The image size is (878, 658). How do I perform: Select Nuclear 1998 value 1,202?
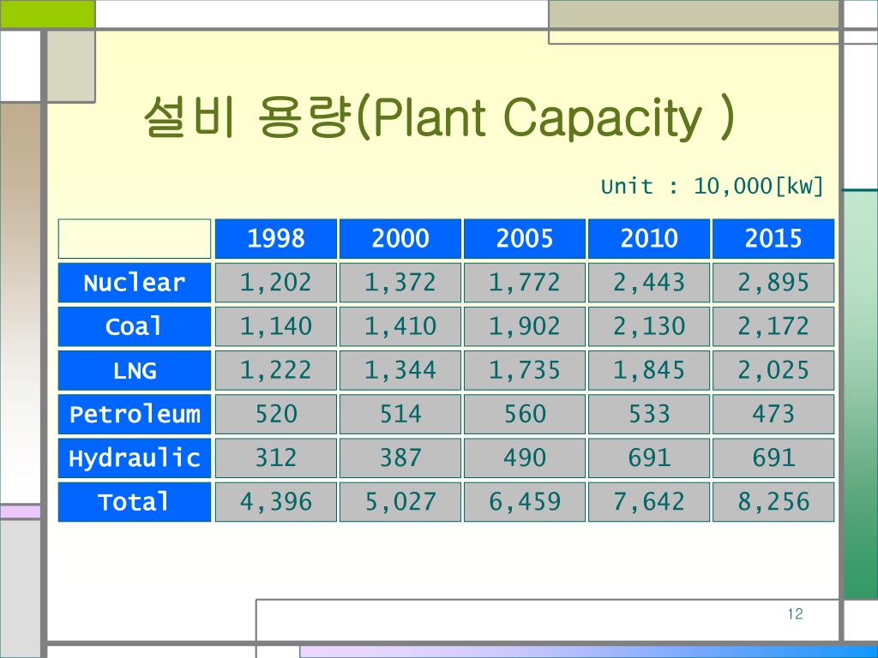click(x=276, y=283)
